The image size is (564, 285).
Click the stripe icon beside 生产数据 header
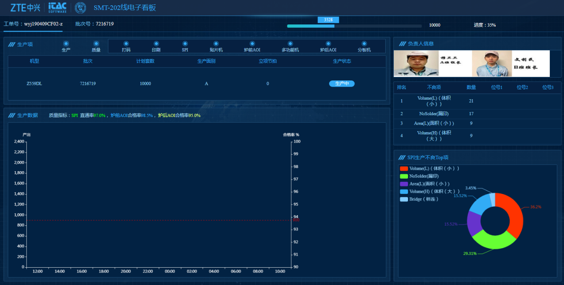12,116
